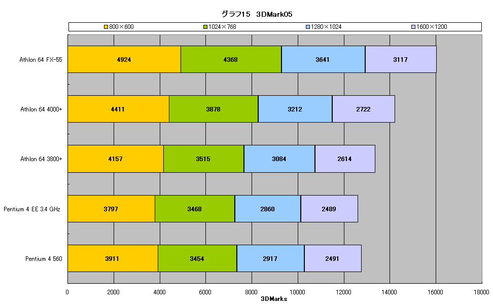This screenshot has height=306, width=493.
Task: Click the 6000 tick label on x-axis
Action: coord(205,292)
